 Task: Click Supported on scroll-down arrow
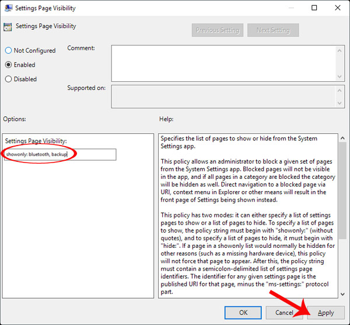(x=339, y=103)
